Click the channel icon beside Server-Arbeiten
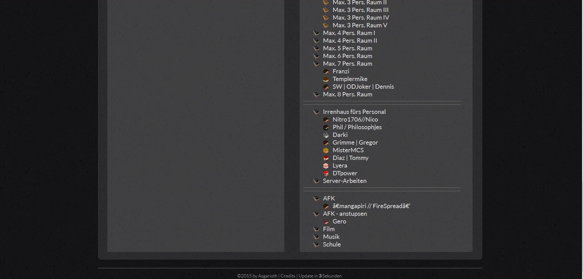The height and width of the screenshot is (279, 583). (316, 181)
